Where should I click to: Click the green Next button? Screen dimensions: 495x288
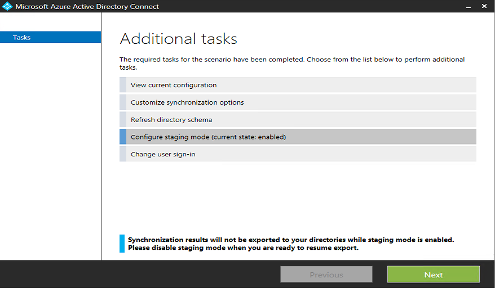point(434,274)
